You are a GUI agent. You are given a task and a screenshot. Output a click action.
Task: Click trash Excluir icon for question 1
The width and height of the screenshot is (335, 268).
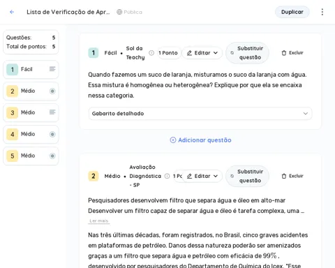click(x=284, y=53)
